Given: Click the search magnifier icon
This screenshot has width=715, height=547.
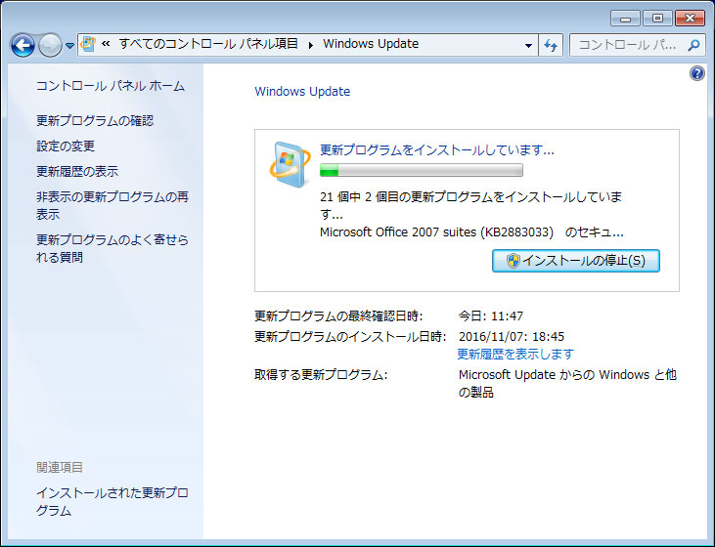Looking at the screenshot, I should [x=693, y=45].
